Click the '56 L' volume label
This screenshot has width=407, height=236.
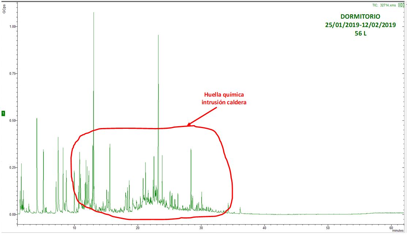(x=360, y=34)
